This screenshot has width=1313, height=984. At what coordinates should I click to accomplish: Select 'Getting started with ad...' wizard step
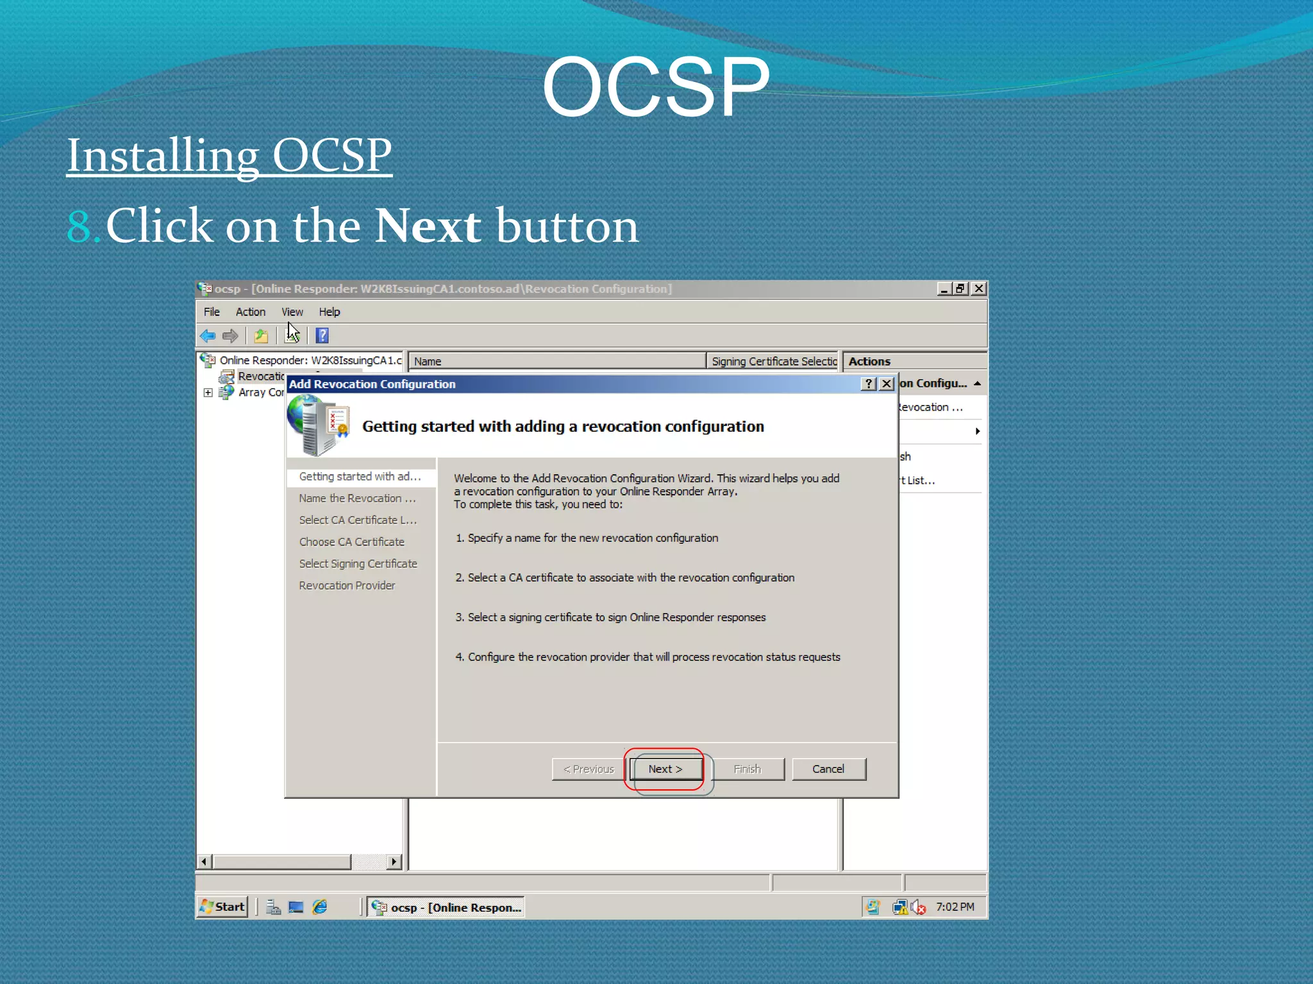click(x=360, y=477)
